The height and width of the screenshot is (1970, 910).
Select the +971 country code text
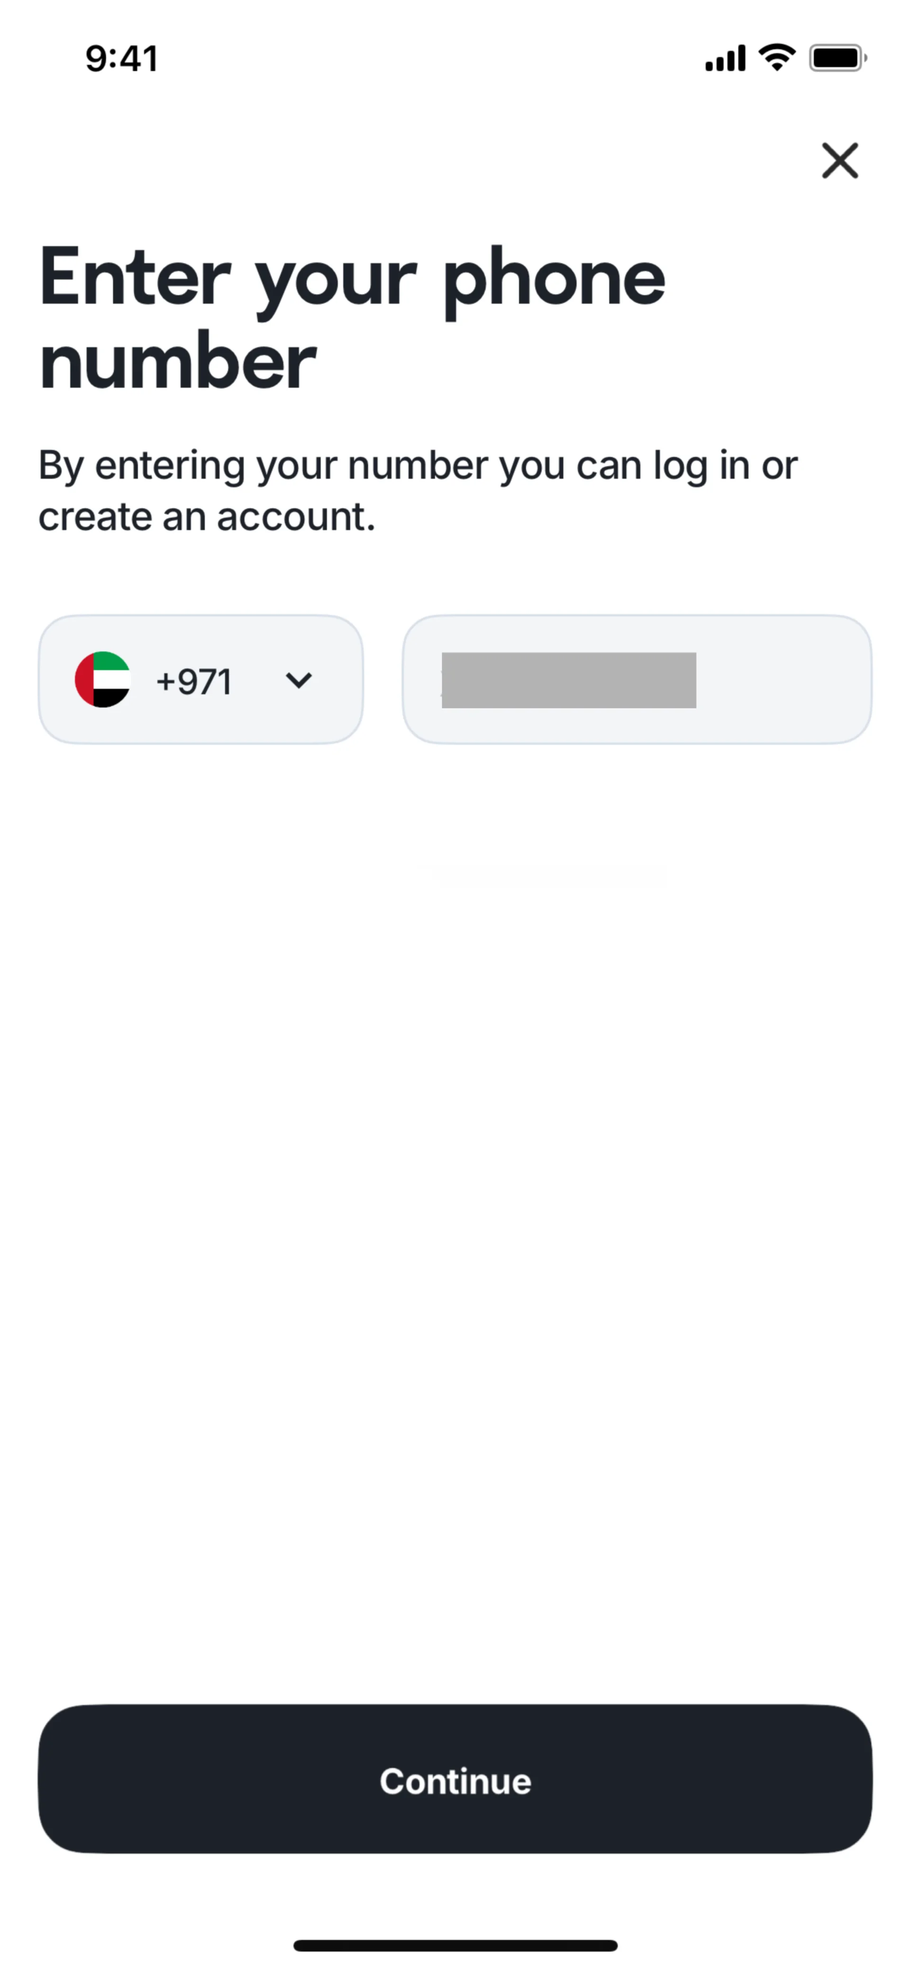(193, 681)
